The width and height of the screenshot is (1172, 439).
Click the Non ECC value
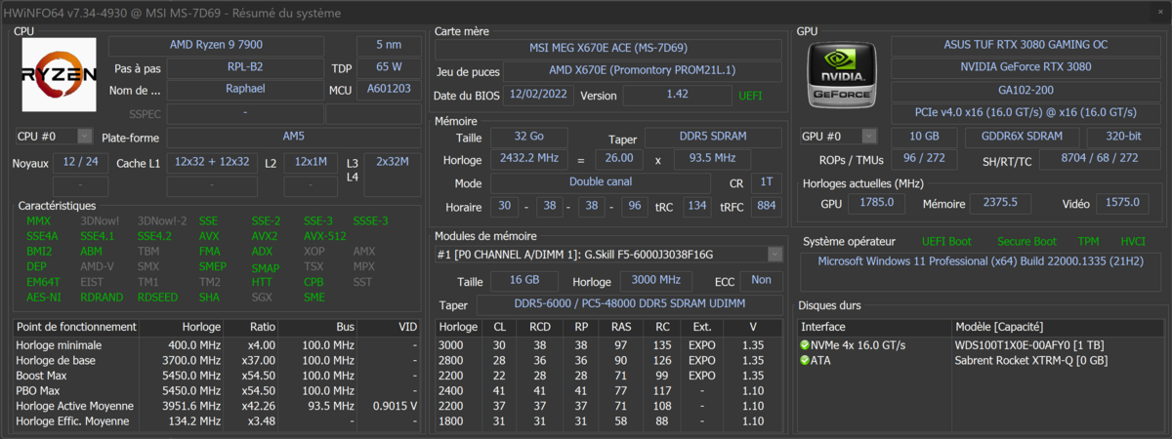(761, 280)
